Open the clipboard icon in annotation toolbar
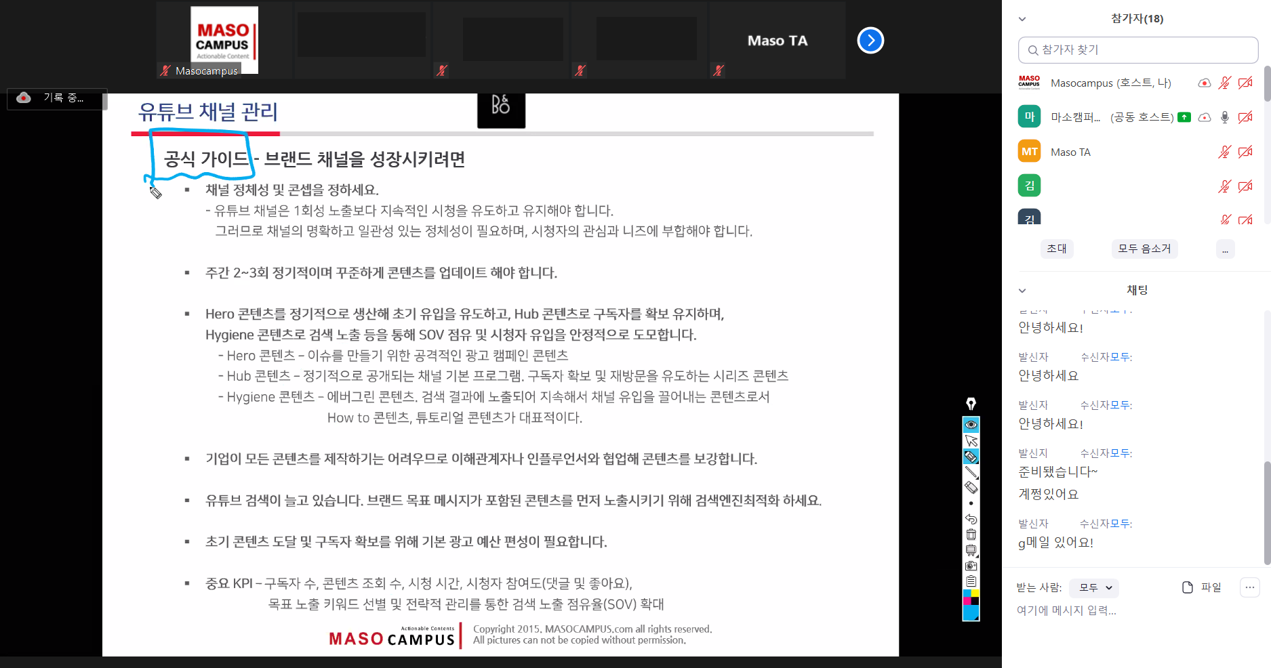This screenshot has width=1271, height=668. pyautogui.click(x=971, y=581)
